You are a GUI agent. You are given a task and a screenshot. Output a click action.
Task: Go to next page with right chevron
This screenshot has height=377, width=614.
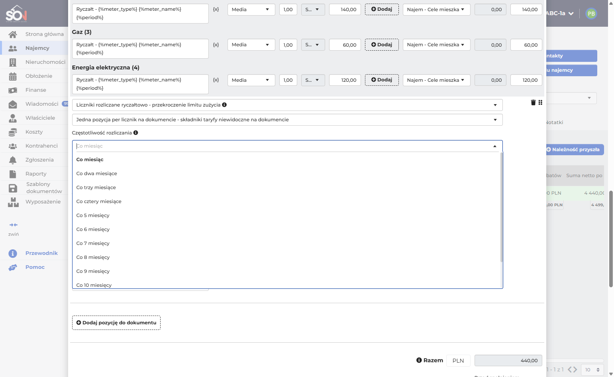point(575,370)
